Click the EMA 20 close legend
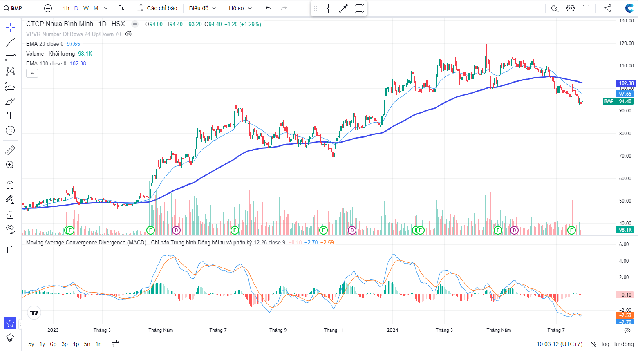The image size is (638, 351). 45,44
